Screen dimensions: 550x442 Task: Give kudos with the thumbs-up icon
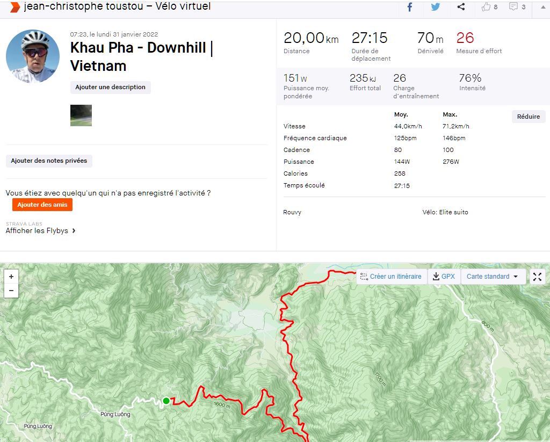point(487,7)
